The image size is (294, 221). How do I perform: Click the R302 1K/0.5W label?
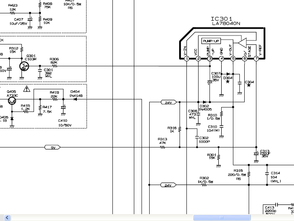pyautogui.click(x=205, y=180)
